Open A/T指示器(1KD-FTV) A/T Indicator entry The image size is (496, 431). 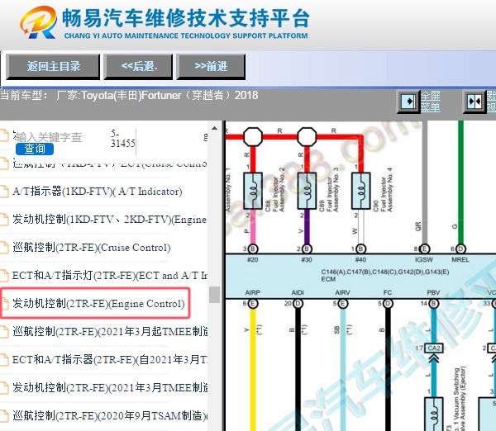[97, 192]
